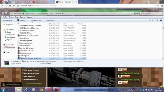
Task: Click SMP моды Minecraft link on webpage
Action: point(31,70)
